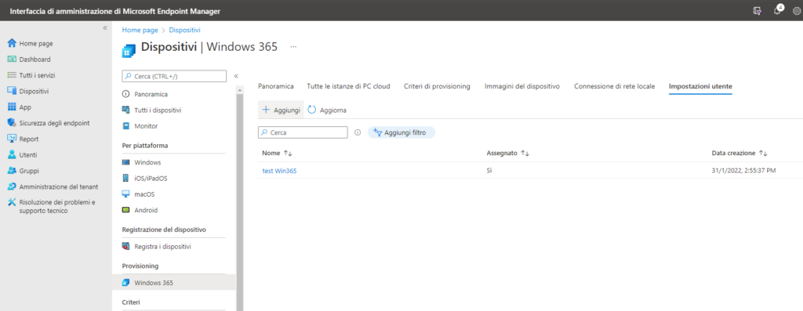The image size is (803, 311).
Task: Open the test Win365 setting
Action: tap(279, 171)
